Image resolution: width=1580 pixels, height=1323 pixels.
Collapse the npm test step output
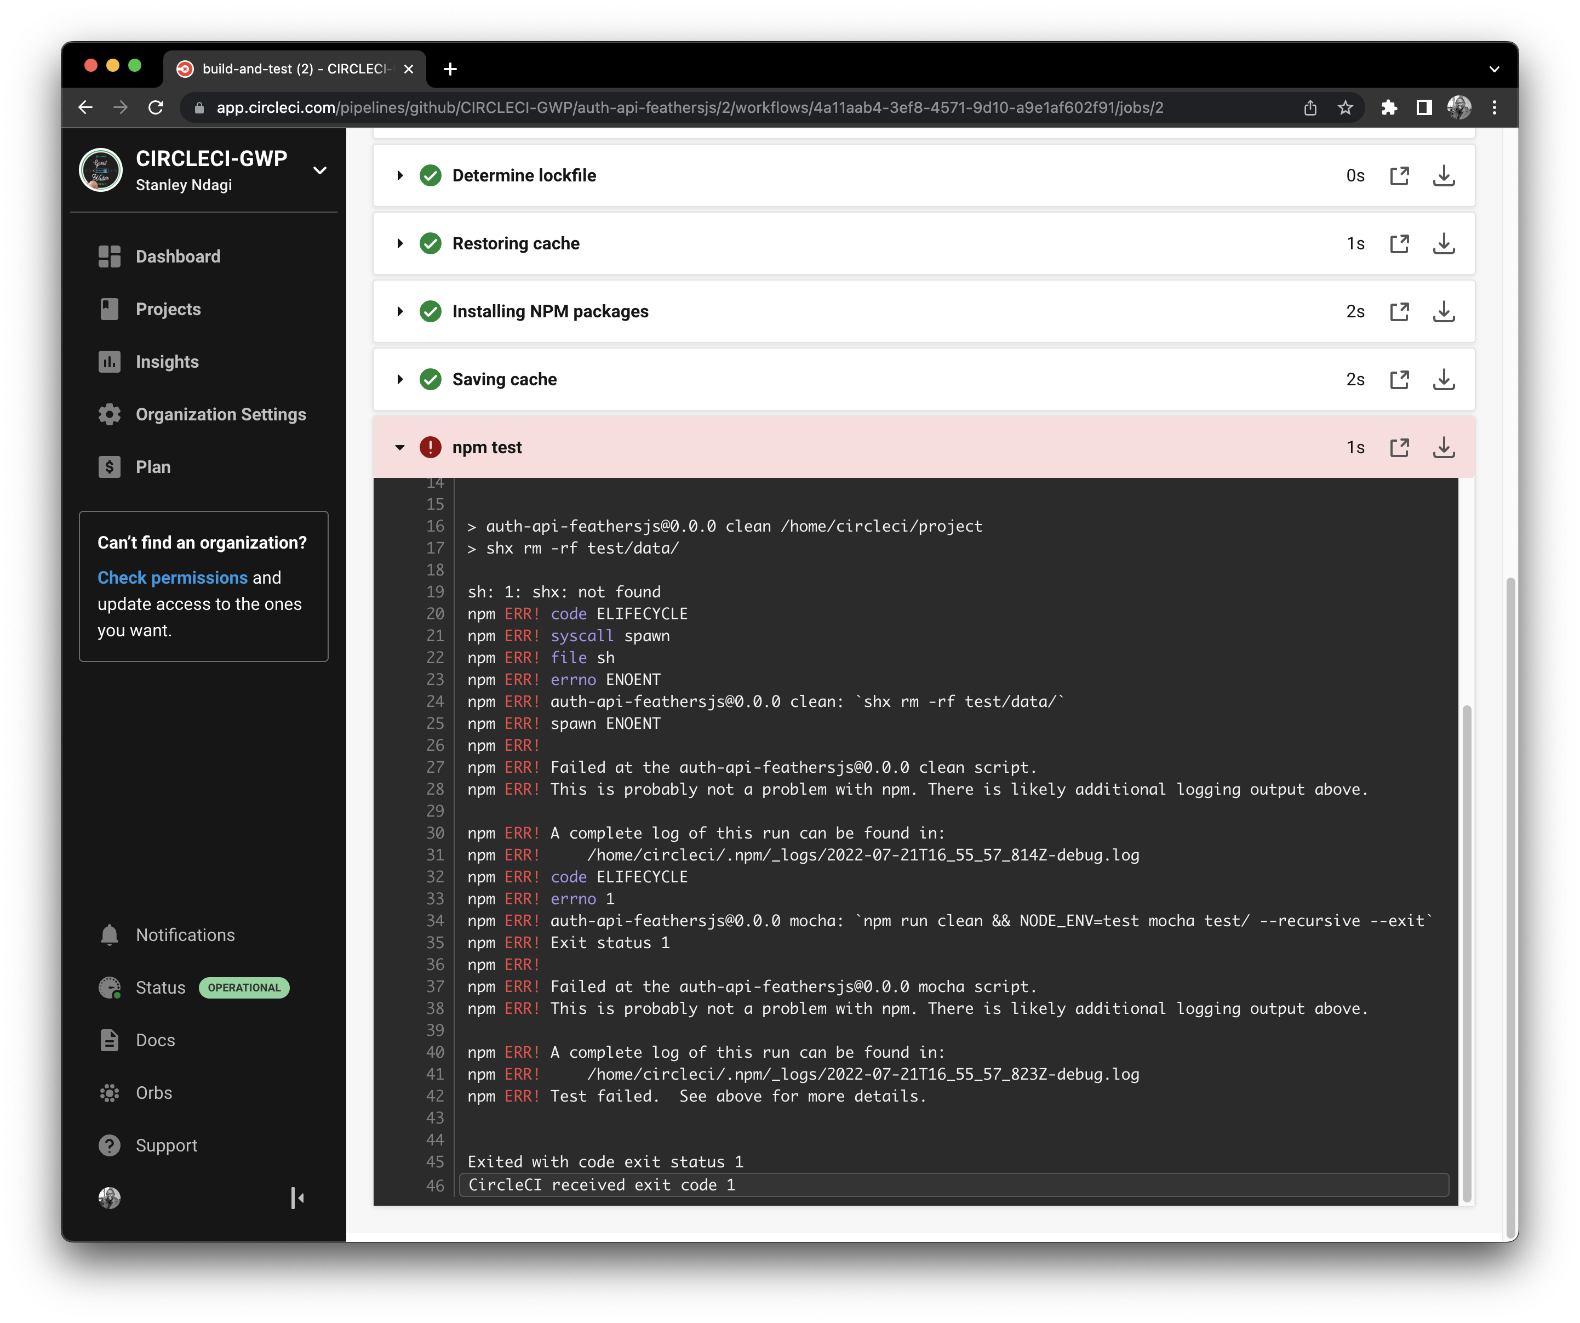pyautogui.click(x=400, y=448)
